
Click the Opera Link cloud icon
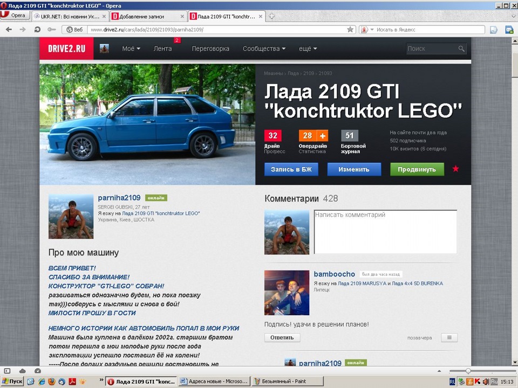click(x=23, y=371)
